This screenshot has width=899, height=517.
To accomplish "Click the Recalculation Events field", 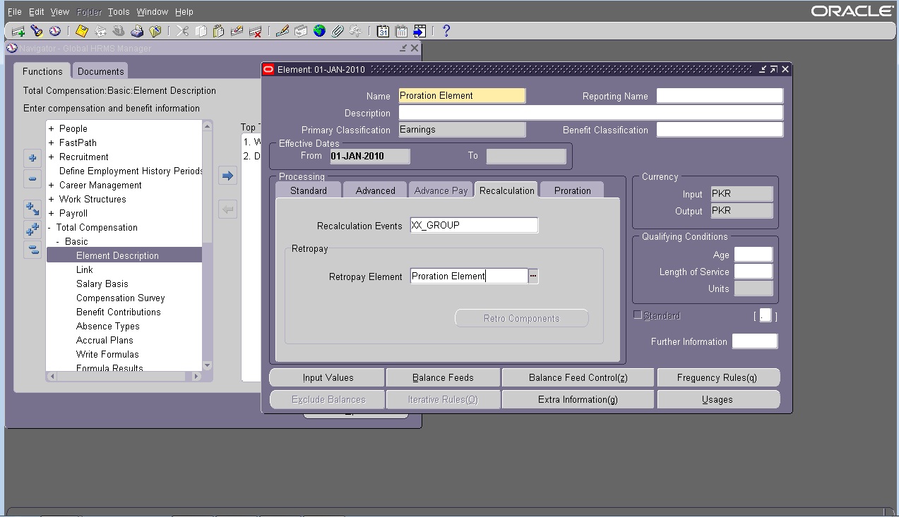I will point(474,226).
